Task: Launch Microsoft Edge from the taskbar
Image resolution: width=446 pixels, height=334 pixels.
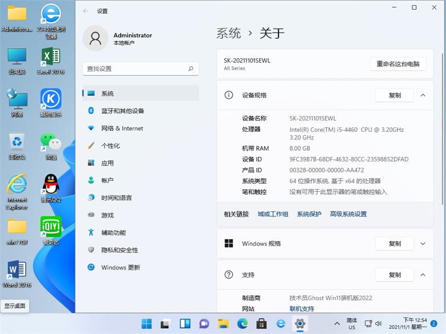Action: point(242,324)
